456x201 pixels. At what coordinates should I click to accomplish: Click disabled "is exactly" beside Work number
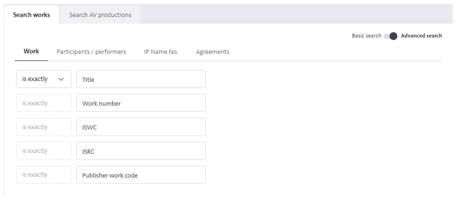[44, 103]
